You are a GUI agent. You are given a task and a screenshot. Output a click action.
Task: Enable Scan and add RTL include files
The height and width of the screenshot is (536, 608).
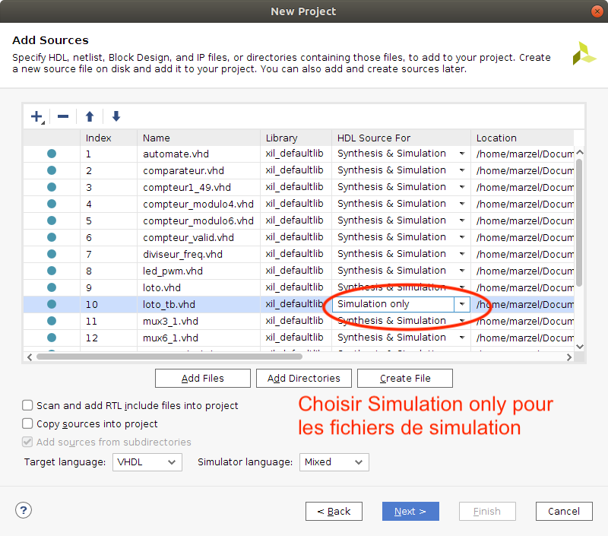27,405
